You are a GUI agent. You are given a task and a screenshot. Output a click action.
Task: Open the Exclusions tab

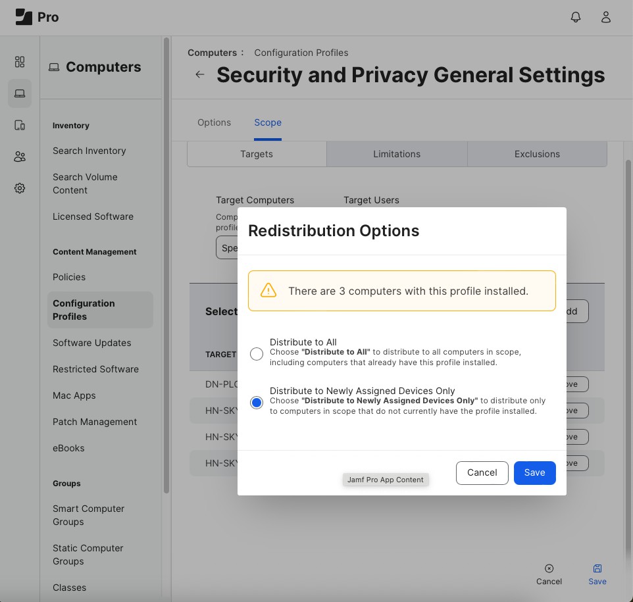click(x=537, y=154)
